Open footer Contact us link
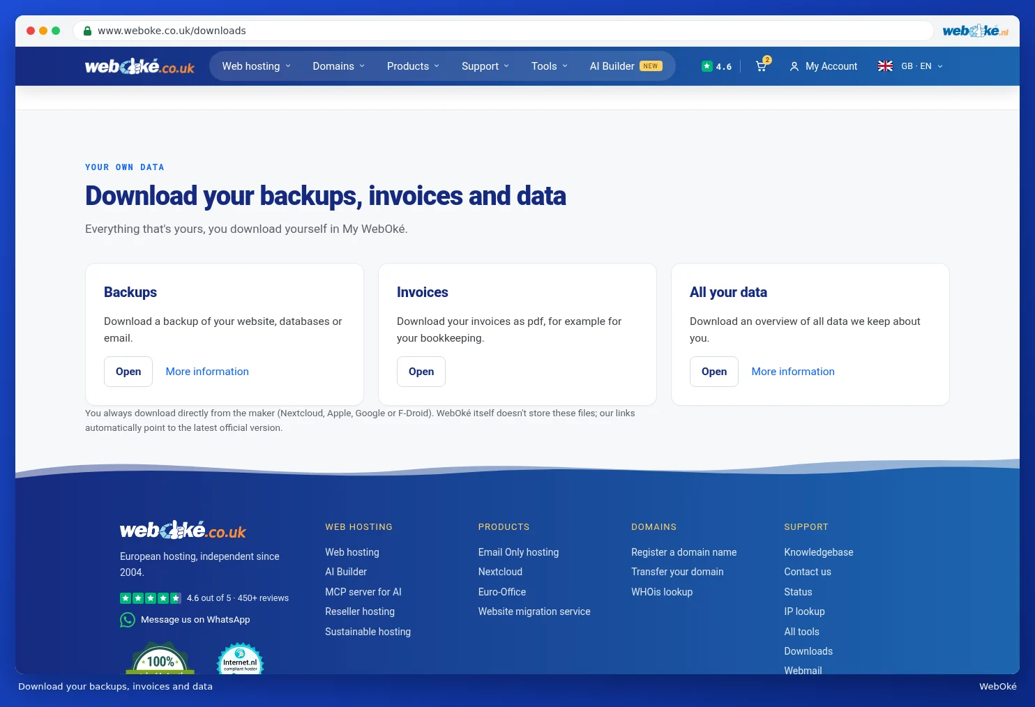Image resolution: width=1035 pixels, height=707 pixels. (x=808, y=572)
